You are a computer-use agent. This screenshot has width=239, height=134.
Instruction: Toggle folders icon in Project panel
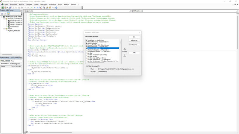point(9,14)
